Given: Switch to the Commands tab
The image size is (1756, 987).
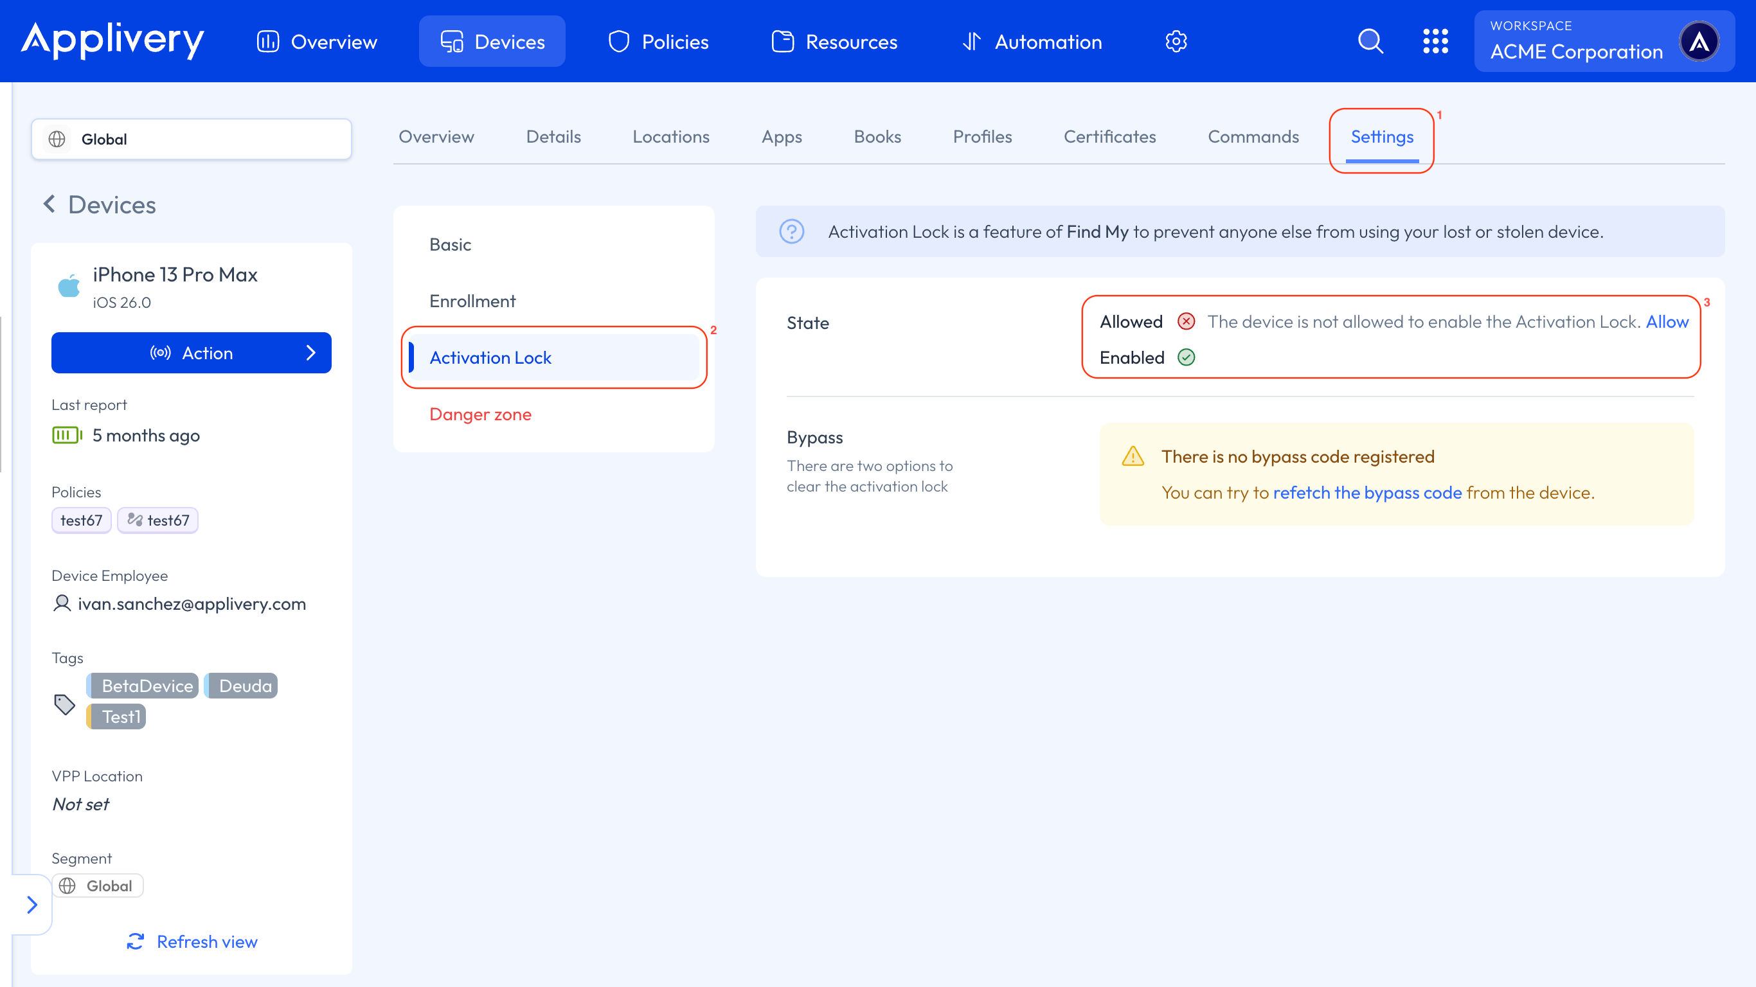Looking at the screenshot, I should [1253, 137].
